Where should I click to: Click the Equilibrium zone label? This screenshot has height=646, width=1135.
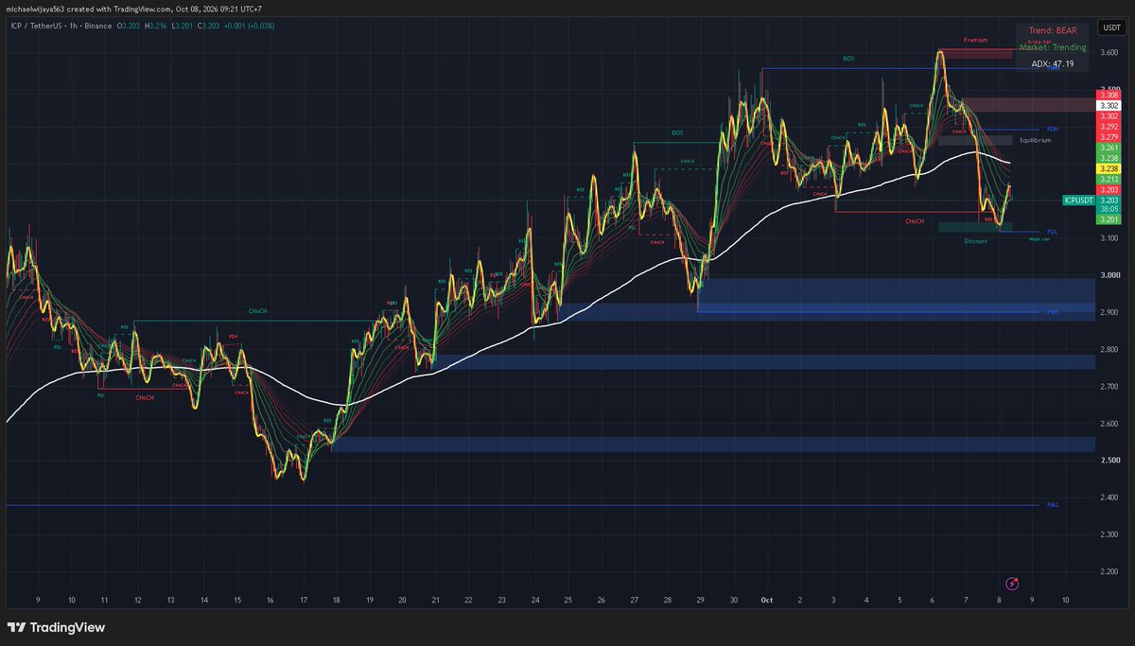pyautogui.click(x=1035, y=140)
